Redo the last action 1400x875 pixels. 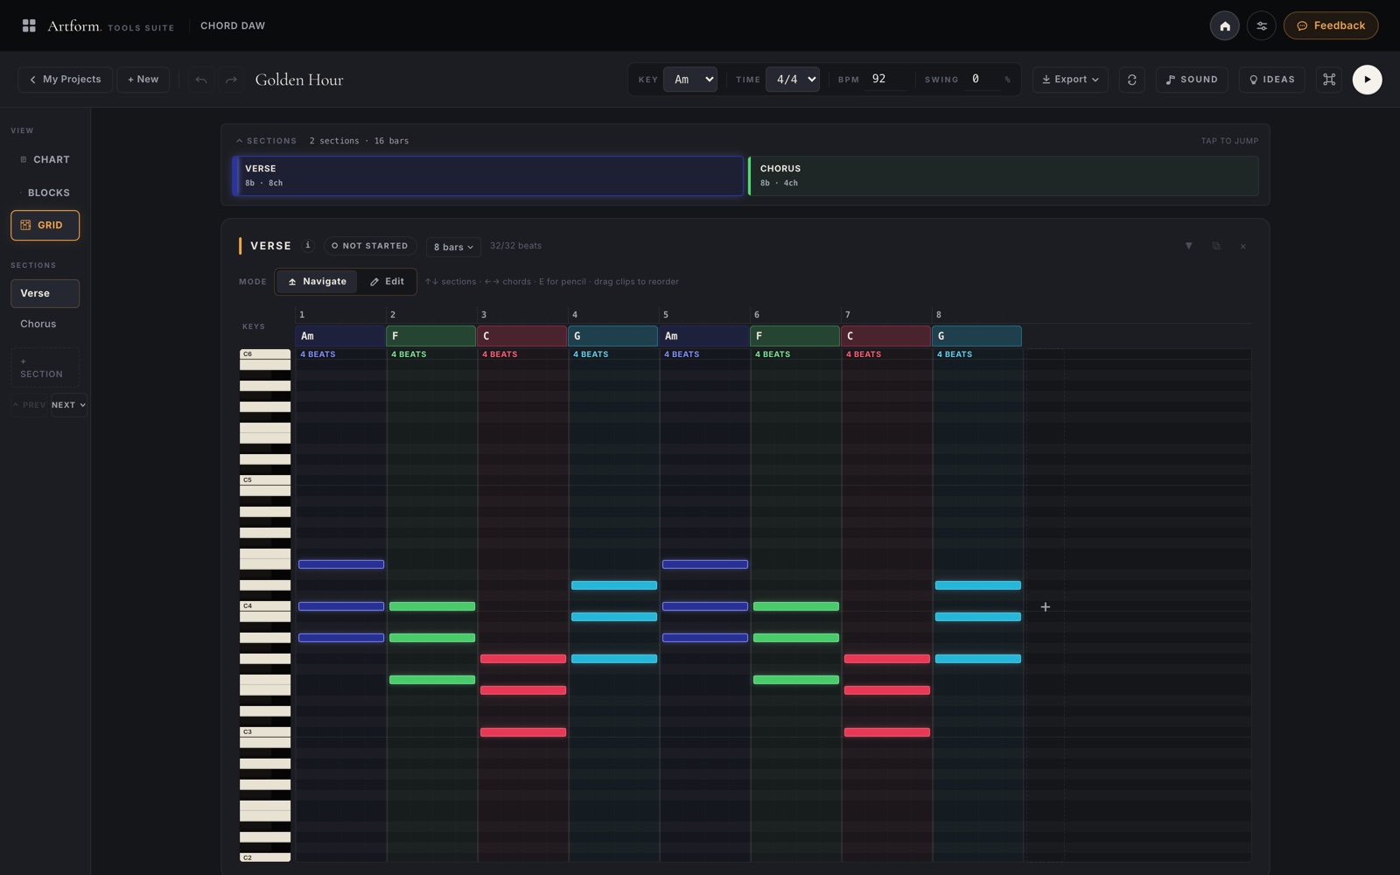point(231,80)
